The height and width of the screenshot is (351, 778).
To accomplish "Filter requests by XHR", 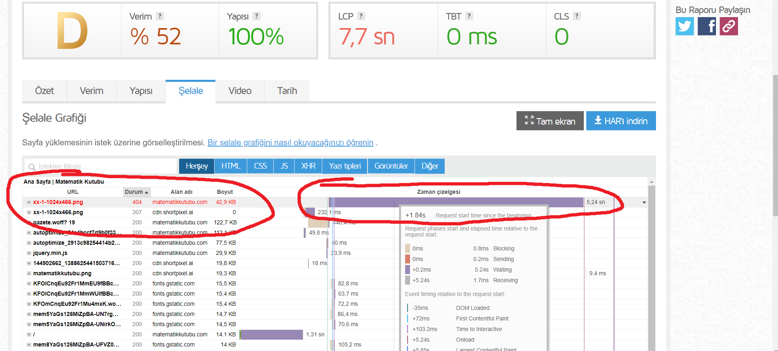I will coord(308,166).
